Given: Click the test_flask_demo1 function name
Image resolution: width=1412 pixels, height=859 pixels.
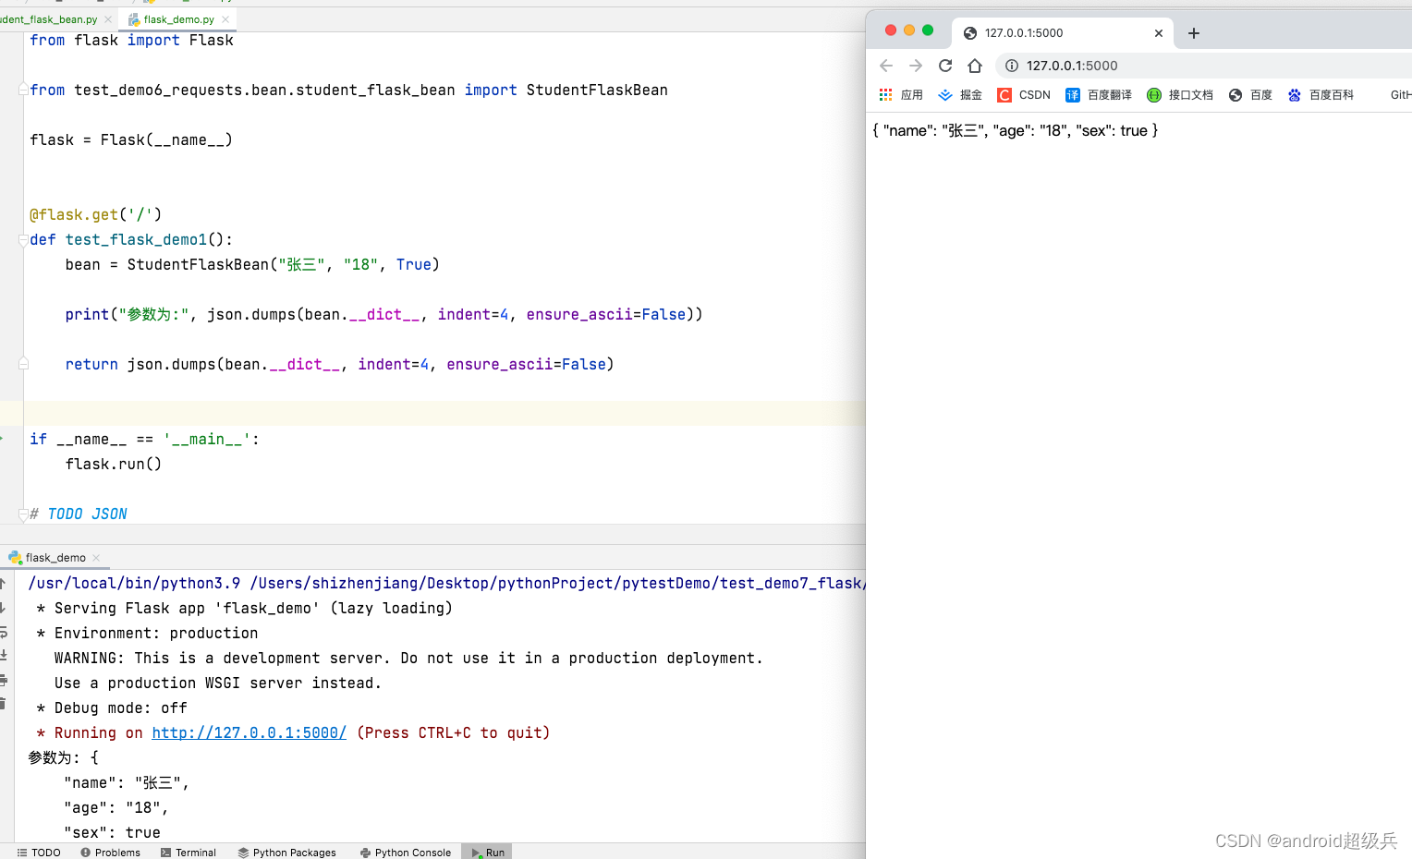Looking at the screenshot, I should click(136, 239).
